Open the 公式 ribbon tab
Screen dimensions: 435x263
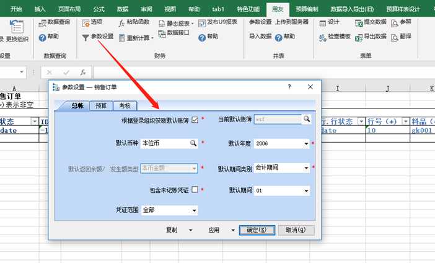click(x=99, y=9)
